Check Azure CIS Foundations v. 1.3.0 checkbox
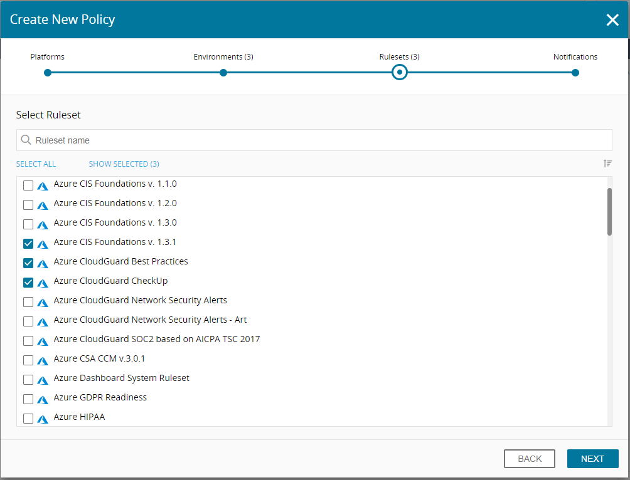 tap(28, 224)
